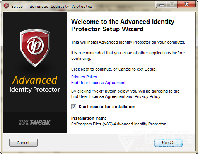198x154 pixels.
Task: Click the Systweak logo in sidebar
Action: [34, 122]
